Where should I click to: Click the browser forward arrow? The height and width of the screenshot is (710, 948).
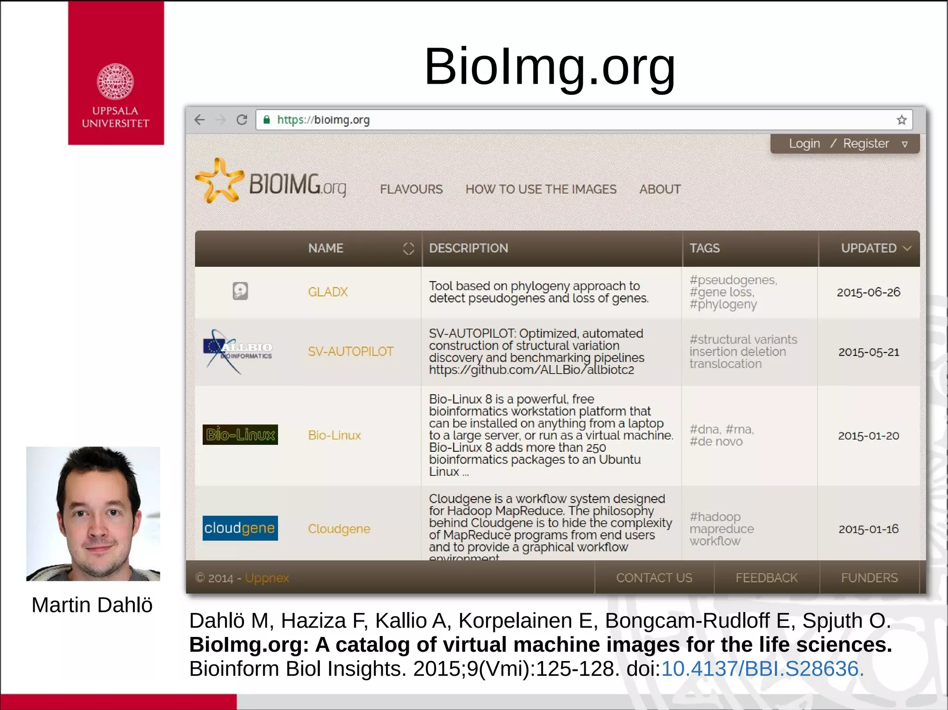[220, 120]
